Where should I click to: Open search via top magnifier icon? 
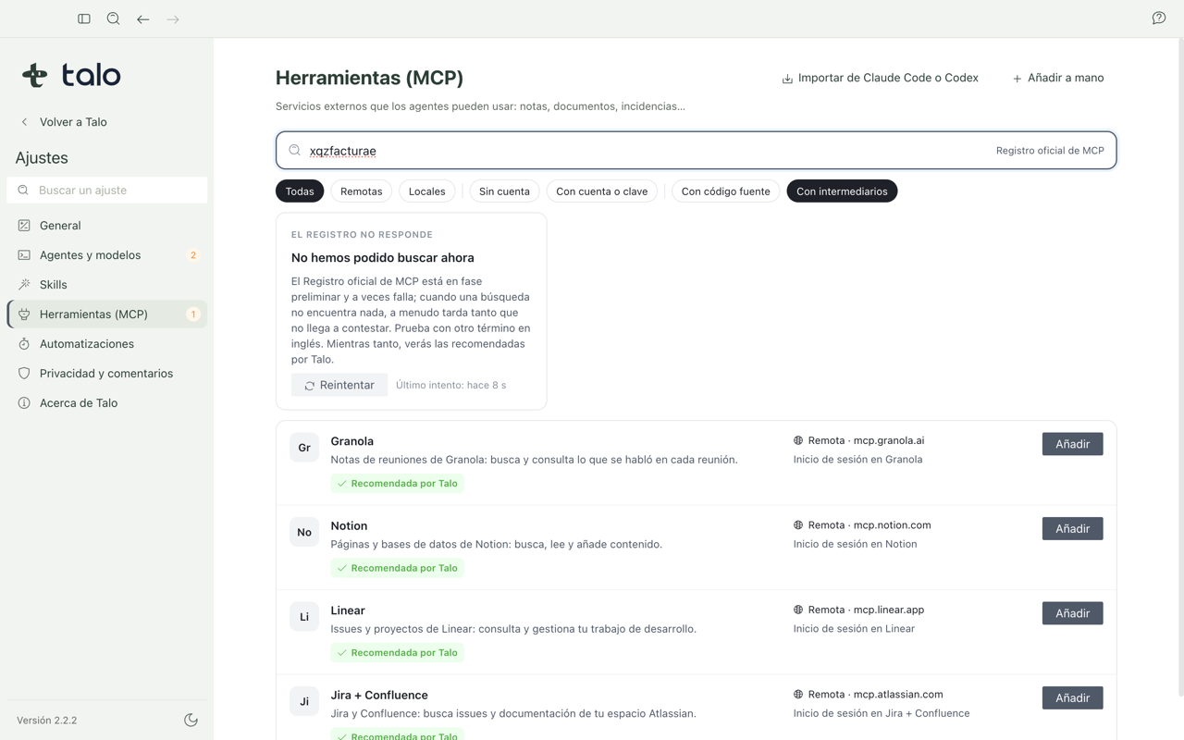[x=114, y=18]
